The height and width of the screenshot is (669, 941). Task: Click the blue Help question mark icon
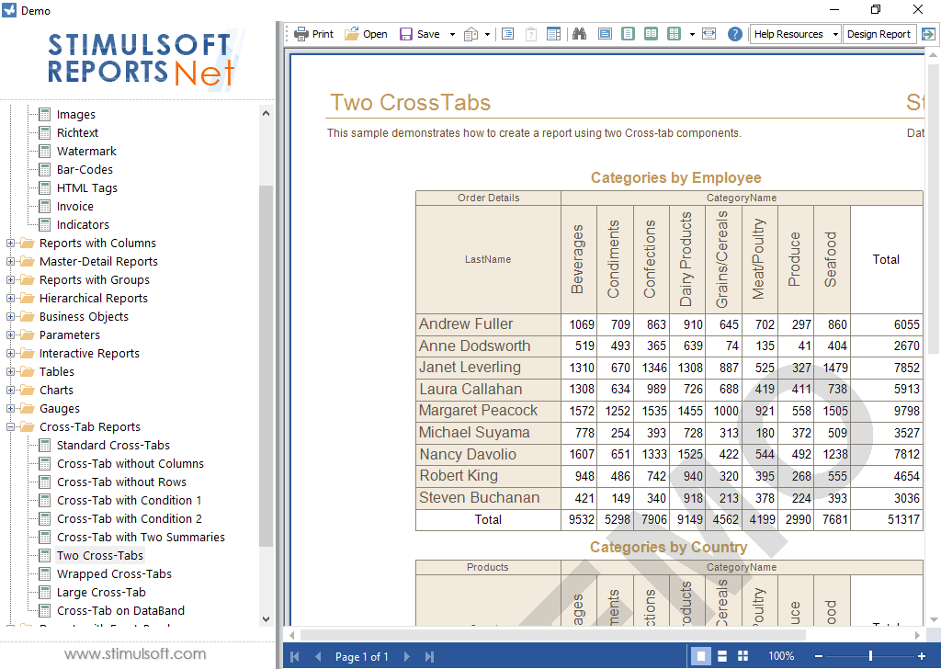pos(735,34)
